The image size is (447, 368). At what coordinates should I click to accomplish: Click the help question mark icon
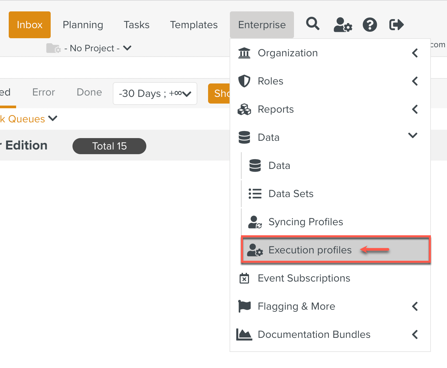(370, 24)
